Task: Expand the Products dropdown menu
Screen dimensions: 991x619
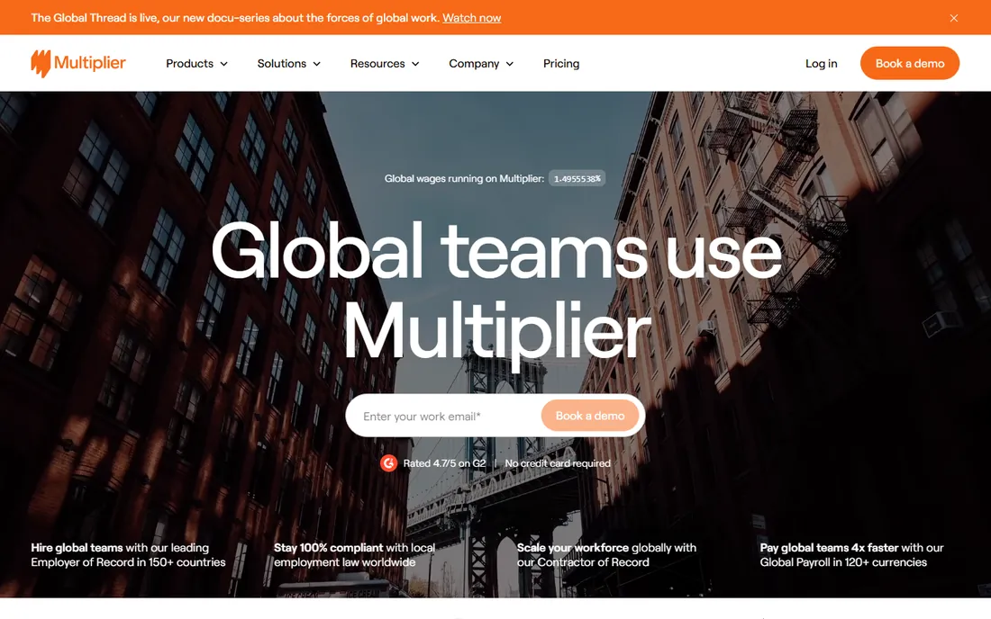Action: [x=196, y=64]
